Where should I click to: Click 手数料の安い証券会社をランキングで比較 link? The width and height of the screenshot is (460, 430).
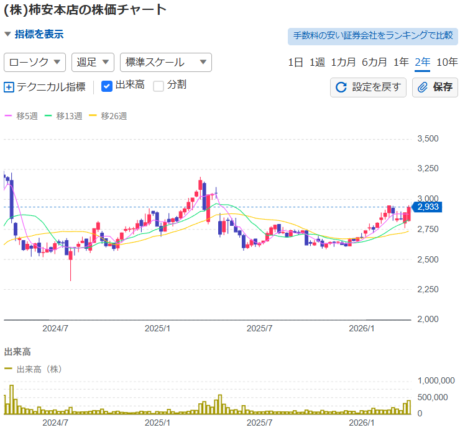coord(372,36)
